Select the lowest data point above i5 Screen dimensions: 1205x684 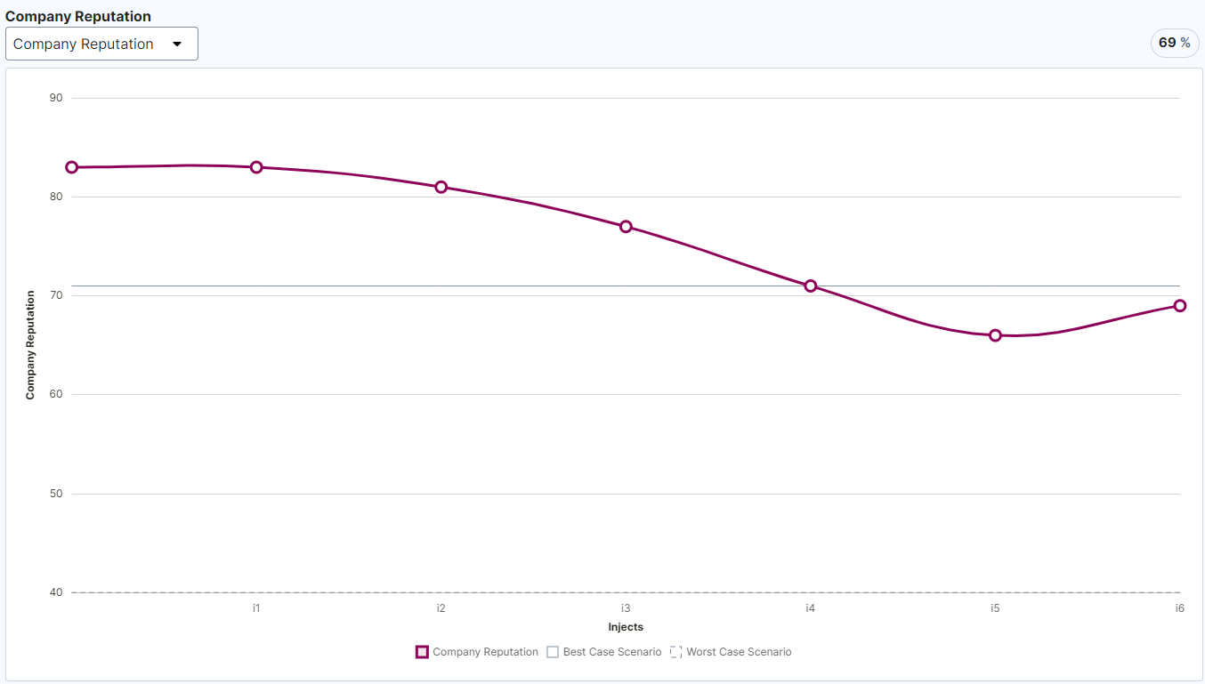click(995, 335)
